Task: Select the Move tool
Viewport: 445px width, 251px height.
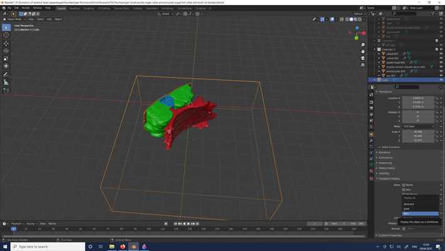Action: coord(6,43)
